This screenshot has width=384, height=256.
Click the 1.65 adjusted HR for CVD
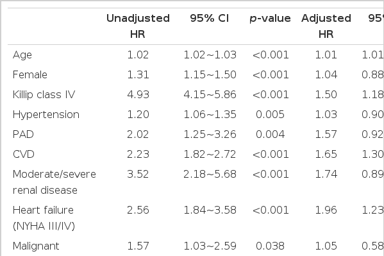326,154
